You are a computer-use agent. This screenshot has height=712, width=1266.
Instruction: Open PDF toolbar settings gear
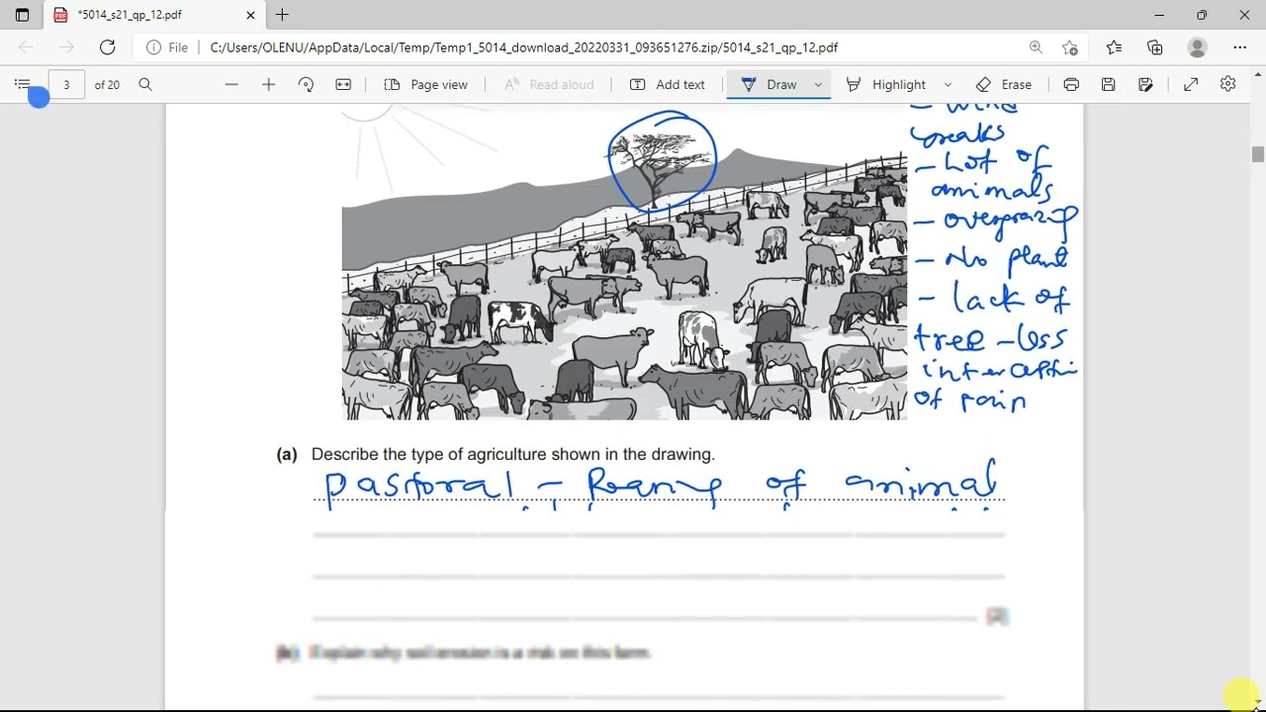1227,85
